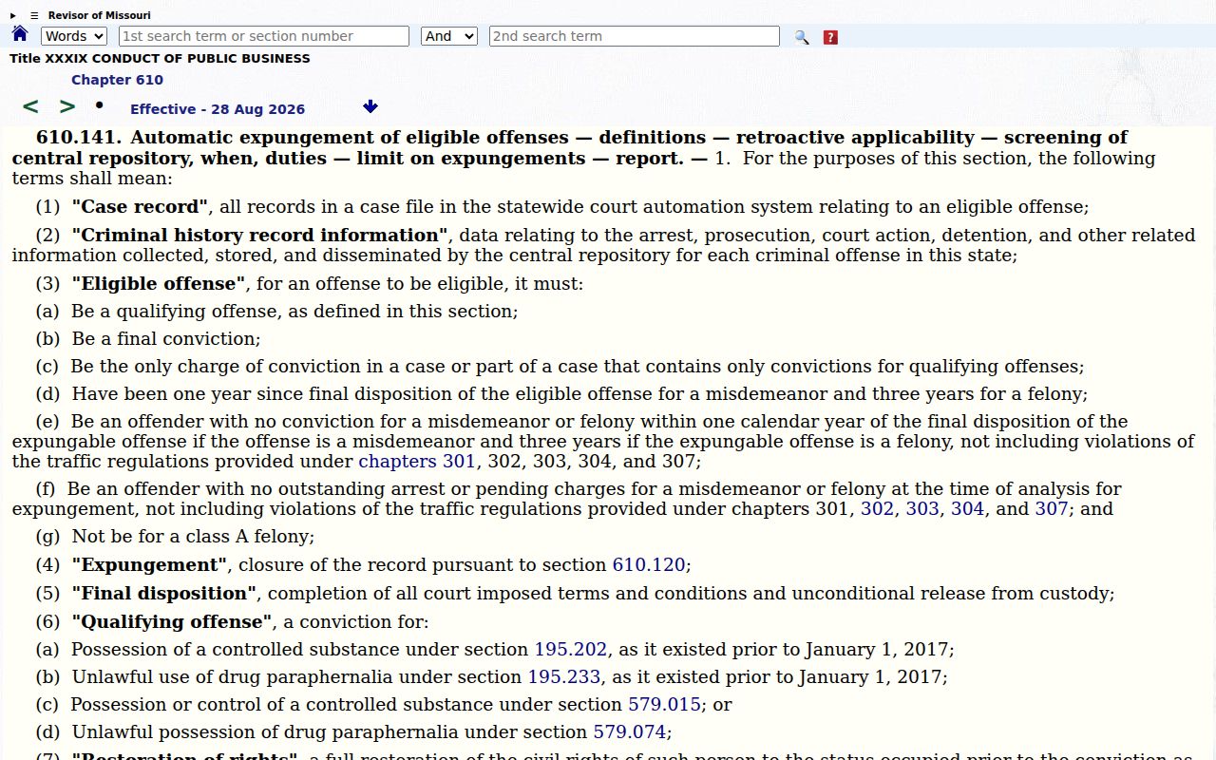1216x760 pixels.
Task: Open section 579.074 link
Action: [630, 732]
